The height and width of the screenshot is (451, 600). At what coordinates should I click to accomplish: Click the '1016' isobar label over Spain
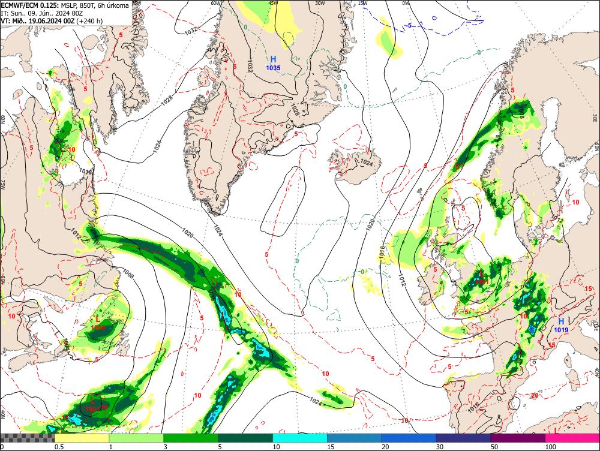473,407
